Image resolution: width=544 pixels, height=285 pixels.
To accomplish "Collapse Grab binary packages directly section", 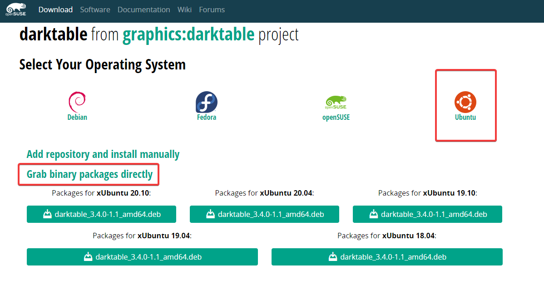I will point(89,174).
